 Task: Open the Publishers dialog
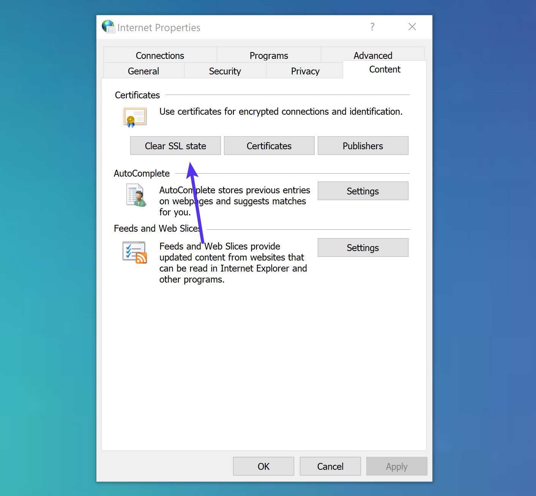(x=363, y=146)
